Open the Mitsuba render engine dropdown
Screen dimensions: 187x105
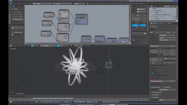(x=79, y=4)
